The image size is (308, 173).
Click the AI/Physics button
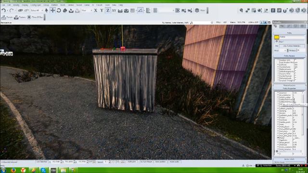pos(132,162)
